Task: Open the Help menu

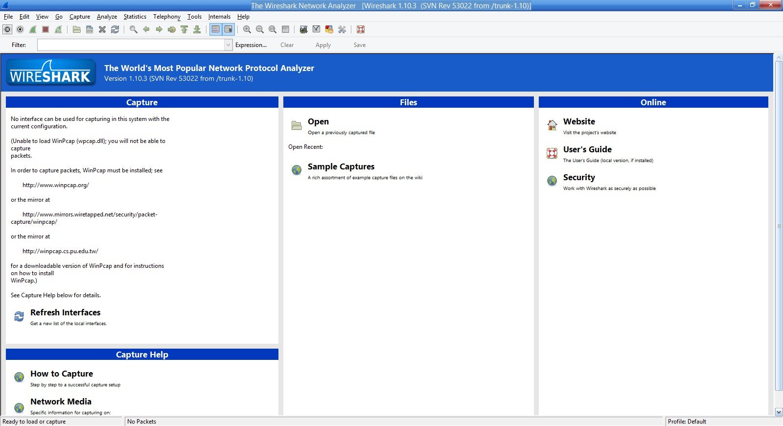Action: pos(243,17)
